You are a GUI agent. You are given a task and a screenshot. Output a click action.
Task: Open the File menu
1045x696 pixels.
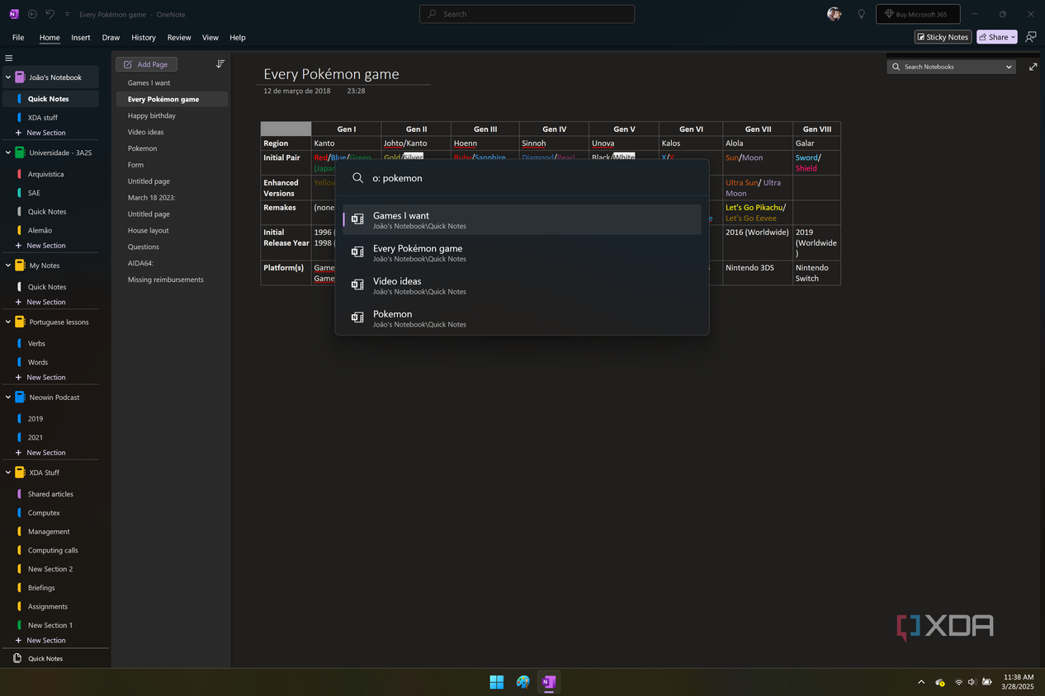[18, 37]
